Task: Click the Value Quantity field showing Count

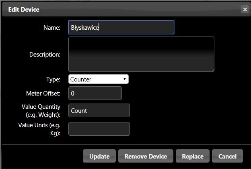Action: click(x=99, y=110)
